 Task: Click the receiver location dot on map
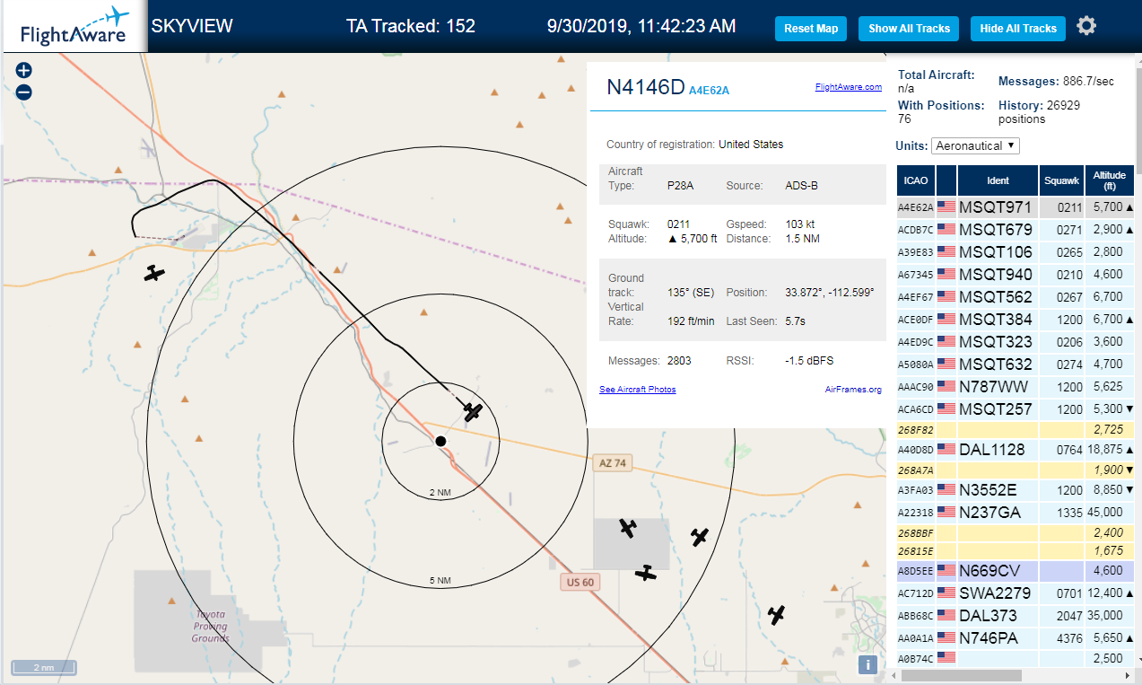pos(440,441)
